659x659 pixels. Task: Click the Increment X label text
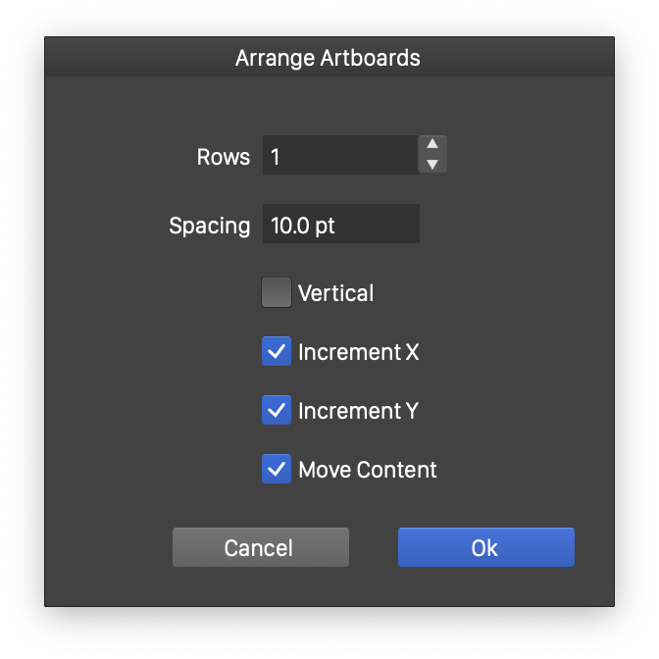click(358, 352)
